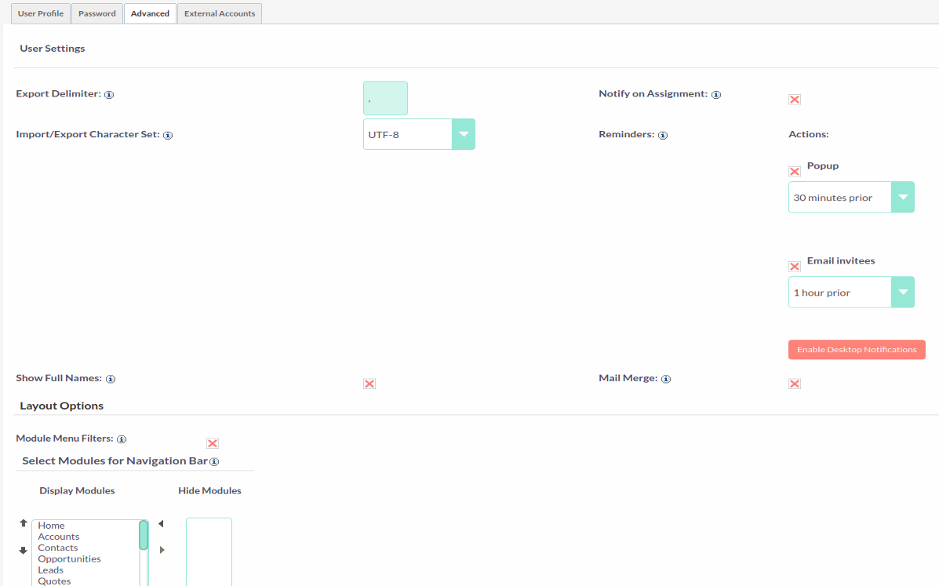The image size is (939, 586).
Task: Click info icon beside Mail Merge
Action: pyautogui.click(x=666, y=379)
